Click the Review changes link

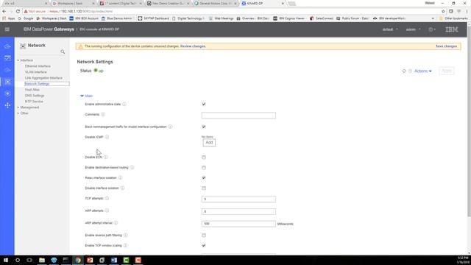coord(193,46)
